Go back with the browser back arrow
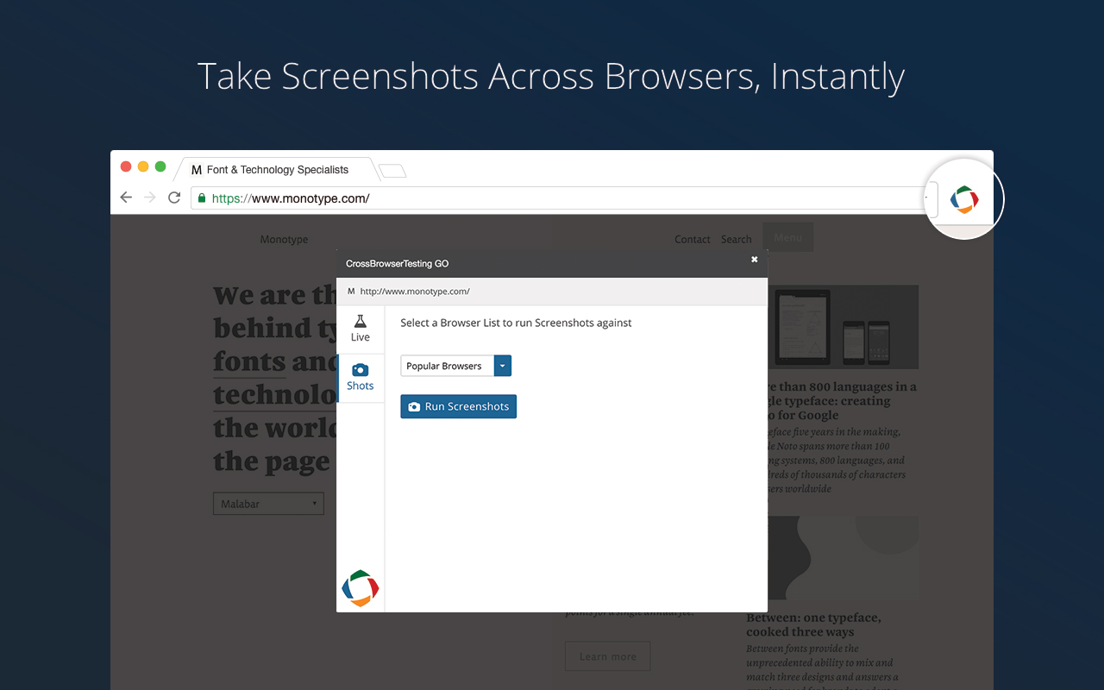Screen dimensions: 1104x690 pyautogui.click(x=126, y=198)
